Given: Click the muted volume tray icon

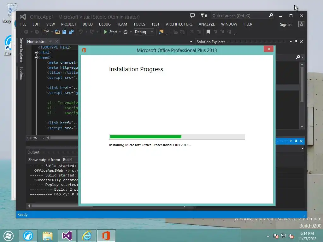Looking at the screenshot, I should coord(291,236).
